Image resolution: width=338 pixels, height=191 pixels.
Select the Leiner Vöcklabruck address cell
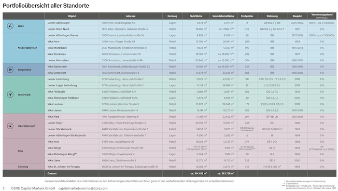pos(131,129)
